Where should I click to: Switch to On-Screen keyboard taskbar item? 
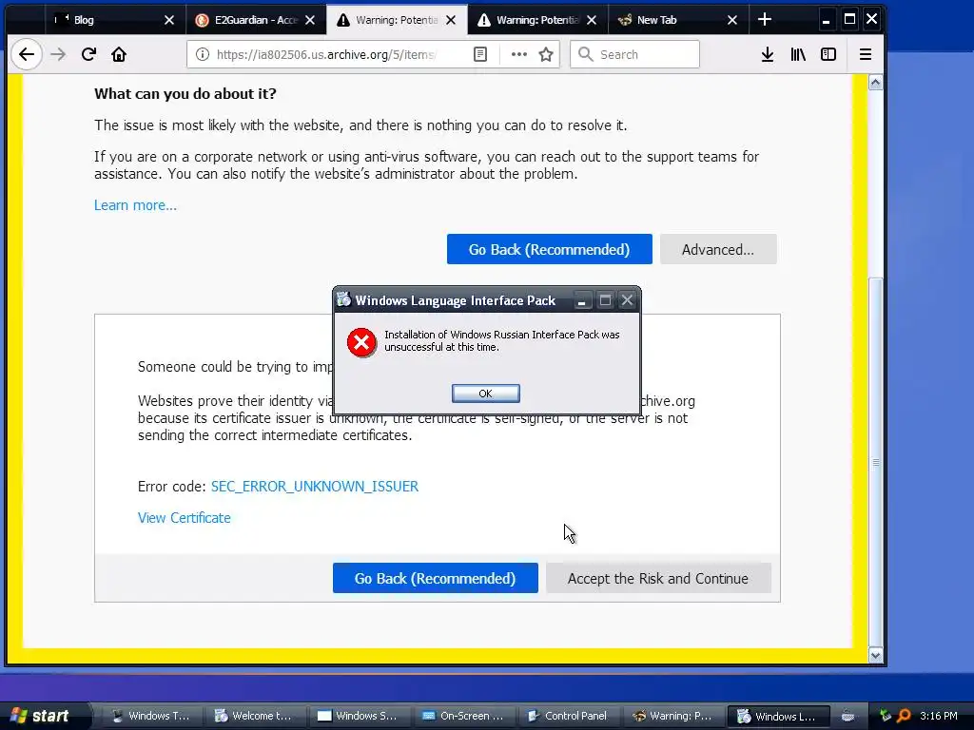point(461,716)
